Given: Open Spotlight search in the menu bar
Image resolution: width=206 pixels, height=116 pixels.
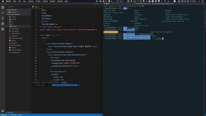Looking at the screenshot, I should (x=199, y=1).
